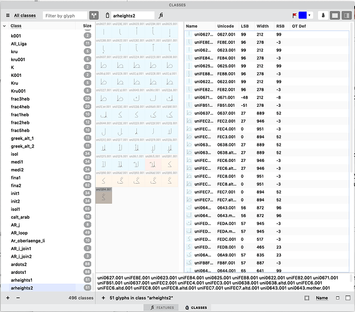
Task: Add a new class with the plus button
Action: pos(8,298)
